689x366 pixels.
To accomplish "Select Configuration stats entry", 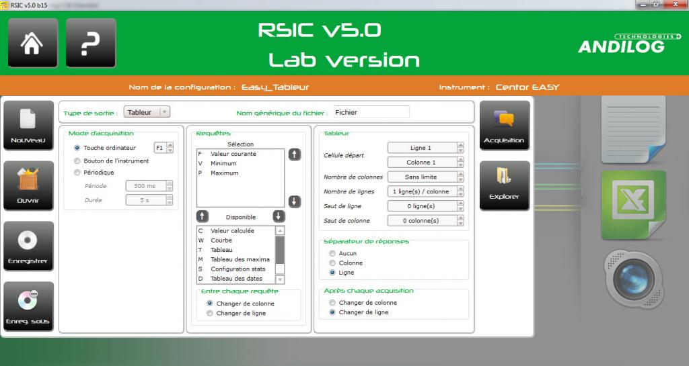I will tap(236, 269).
